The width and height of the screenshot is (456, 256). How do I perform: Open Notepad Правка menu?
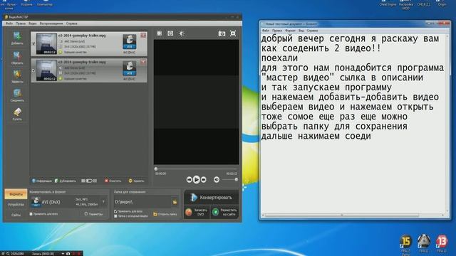click(x=277, y=31)
